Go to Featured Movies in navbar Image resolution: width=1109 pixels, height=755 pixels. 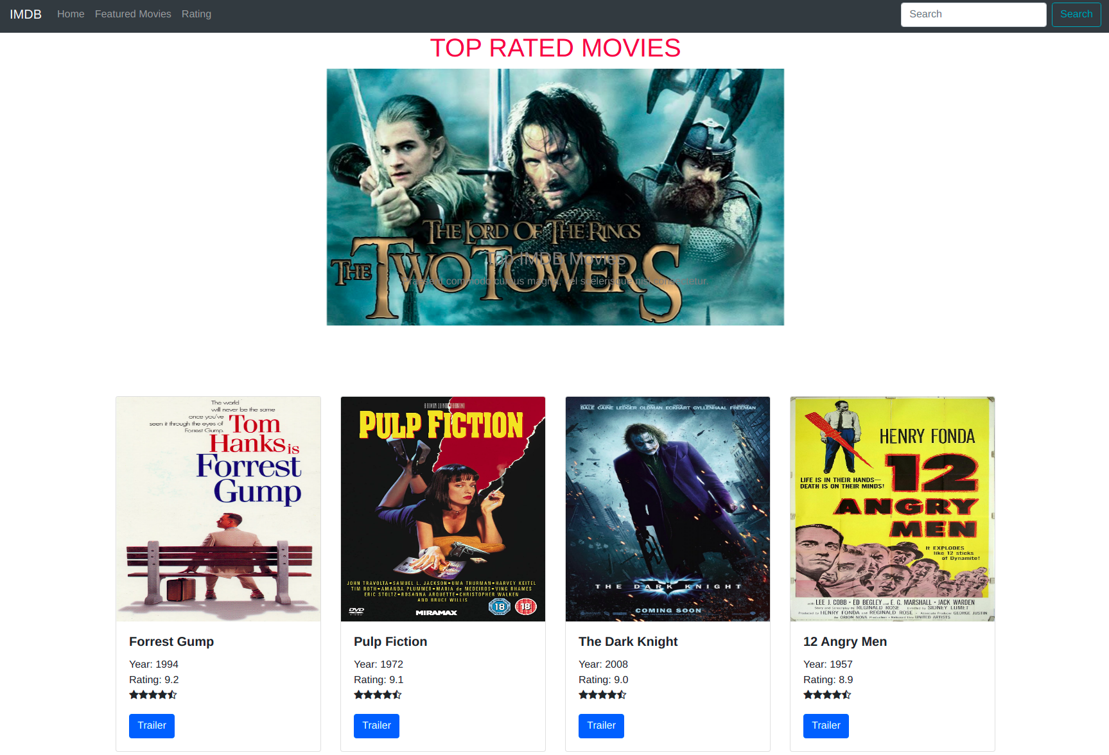click(x=133, y=14)
